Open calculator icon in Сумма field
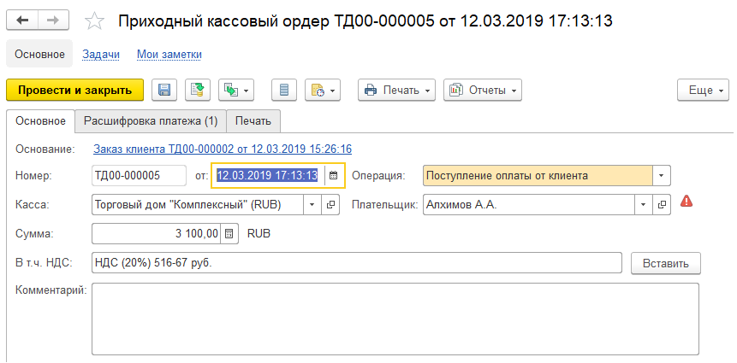Image resolution: width=737 pixels, height=363 pixels. pyautogui.click(x=229, y=233)
